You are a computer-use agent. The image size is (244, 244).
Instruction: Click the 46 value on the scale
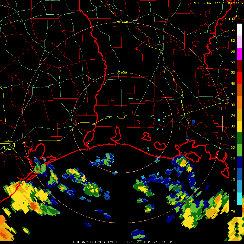click(x=233, y=84)
